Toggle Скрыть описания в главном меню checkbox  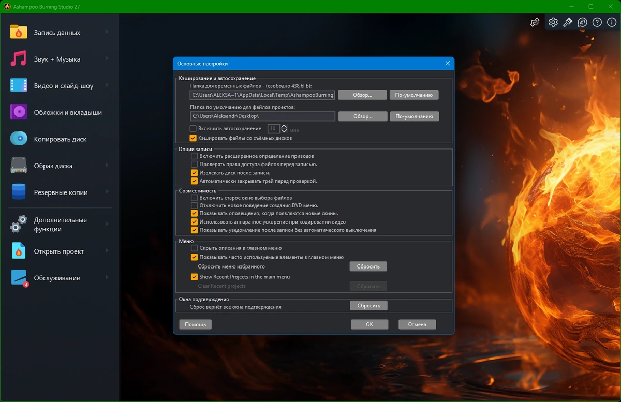194,248
